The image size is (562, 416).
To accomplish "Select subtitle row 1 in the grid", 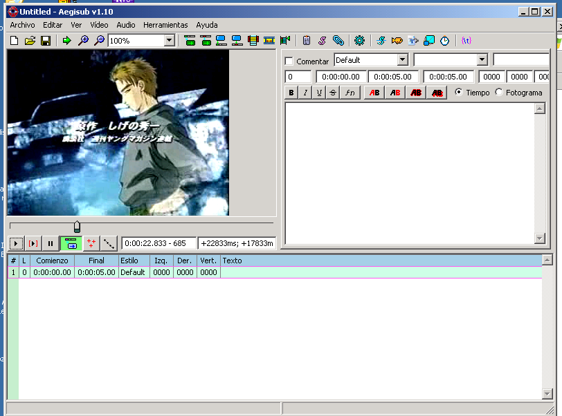I will point(275,272).
